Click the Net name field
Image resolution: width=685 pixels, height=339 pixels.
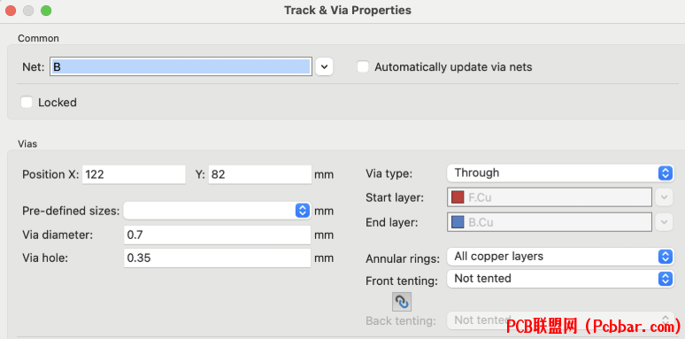[181, 67]
